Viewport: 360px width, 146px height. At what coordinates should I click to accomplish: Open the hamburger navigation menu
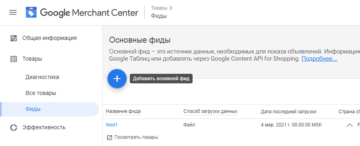coord(13,12)
